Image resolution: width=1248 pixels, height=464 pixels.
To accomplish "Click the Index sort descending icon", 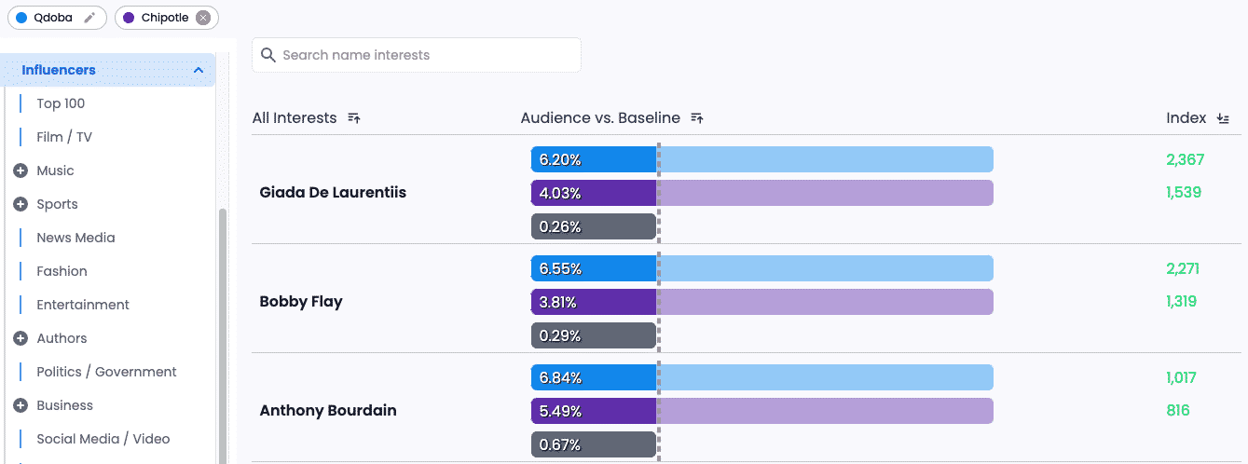I will (x=1224, y=118).
